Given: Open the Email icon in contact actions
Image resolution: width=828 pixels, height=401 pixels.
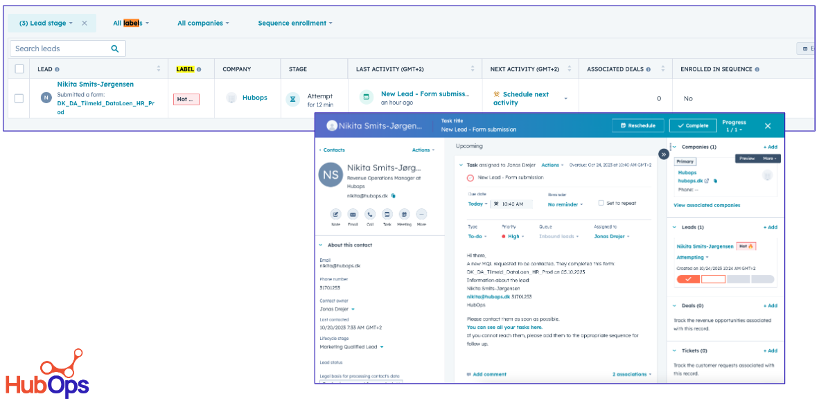Looking at the screenshot, I should click(353, 214).
